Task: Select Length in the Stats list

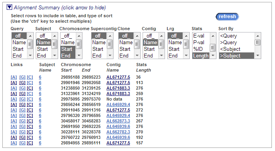Action: (x=201, y=56)
